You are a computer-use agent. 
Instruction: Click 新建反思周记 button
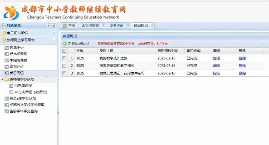(x=76, y=43)
